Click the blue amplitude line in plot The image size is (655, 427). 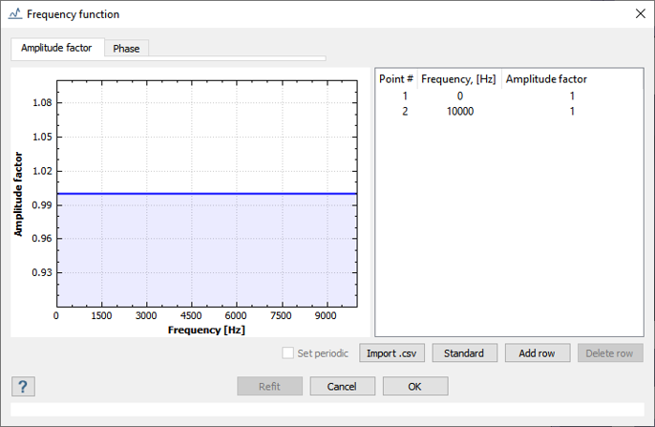click(205, 194)
